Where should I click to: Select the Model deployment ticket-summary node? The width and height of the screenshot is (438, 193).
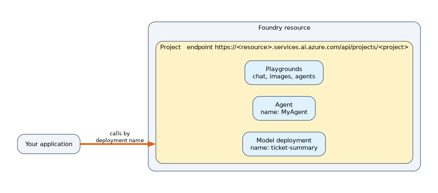[x=284, y=144]
